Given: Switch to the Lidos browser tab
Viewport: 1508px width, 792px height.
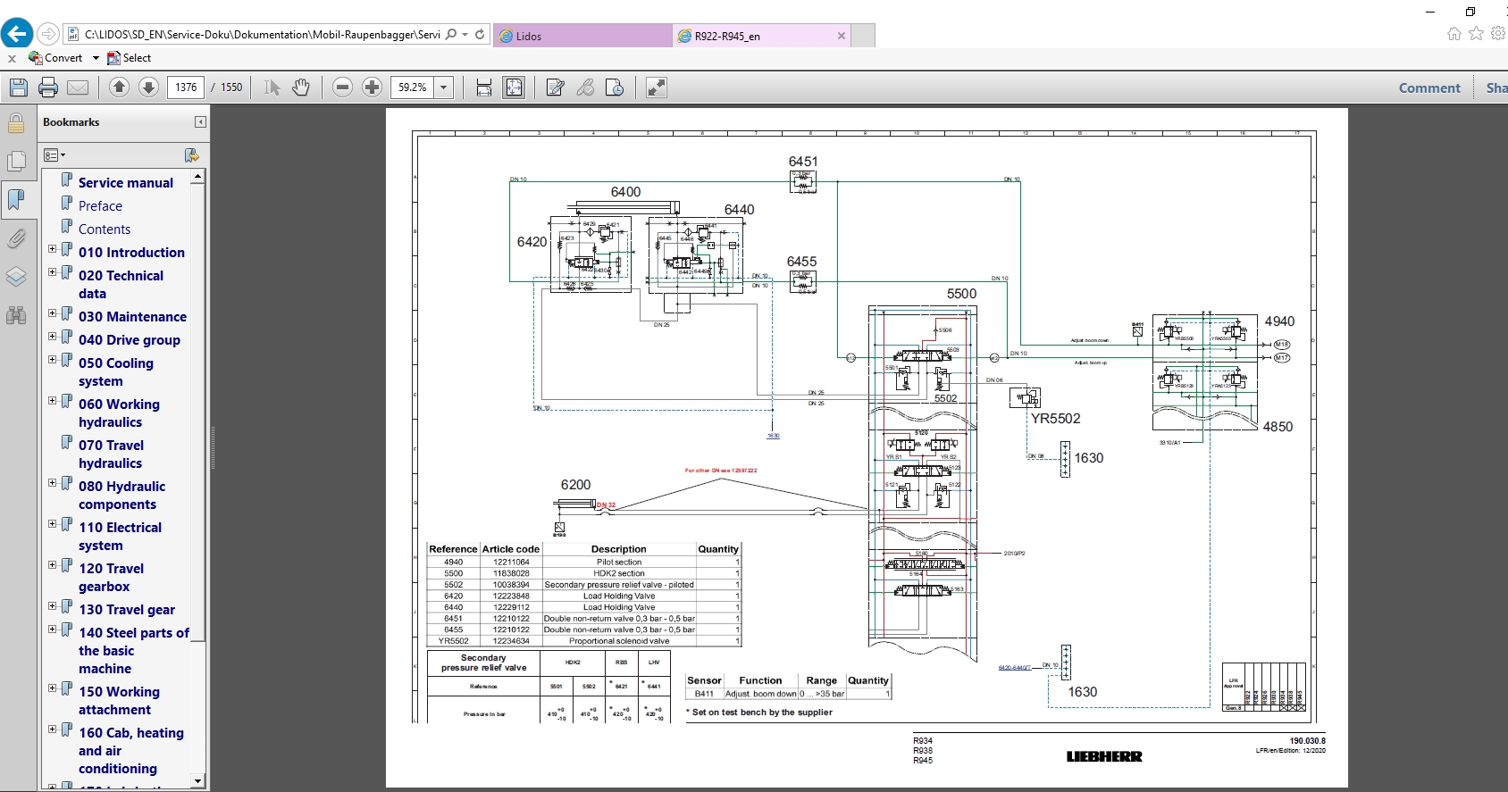Looking at the screenshot, I should pos(581,36).
